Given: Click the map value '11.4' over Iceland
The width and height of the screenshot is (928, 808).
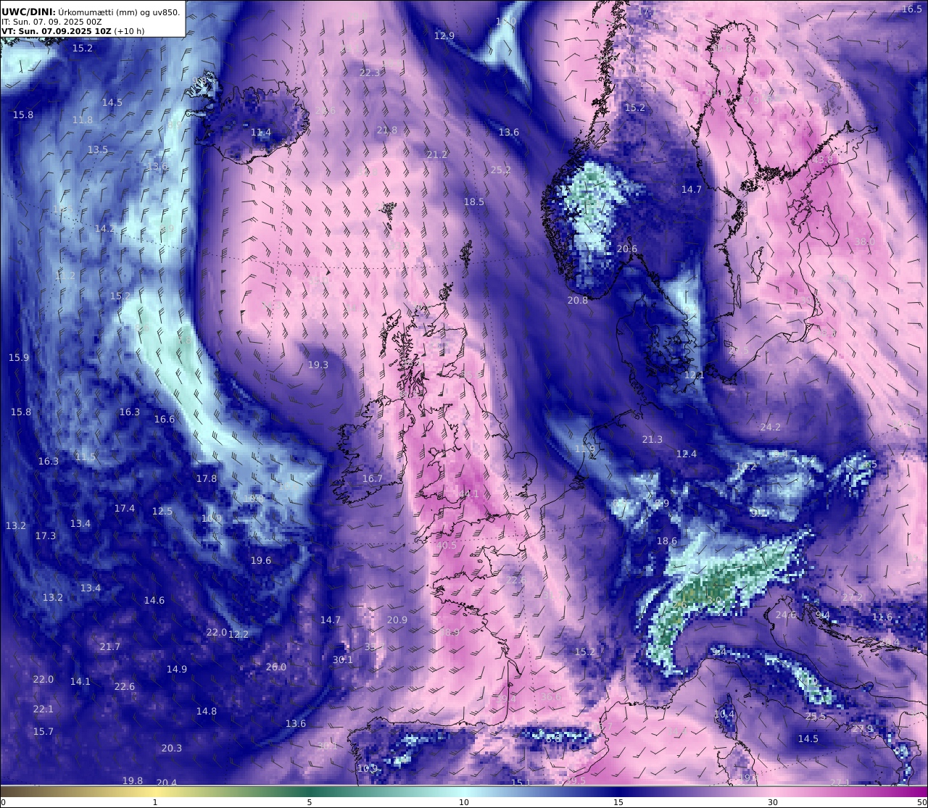Looking at the screenshot, I should coord(261,133).
